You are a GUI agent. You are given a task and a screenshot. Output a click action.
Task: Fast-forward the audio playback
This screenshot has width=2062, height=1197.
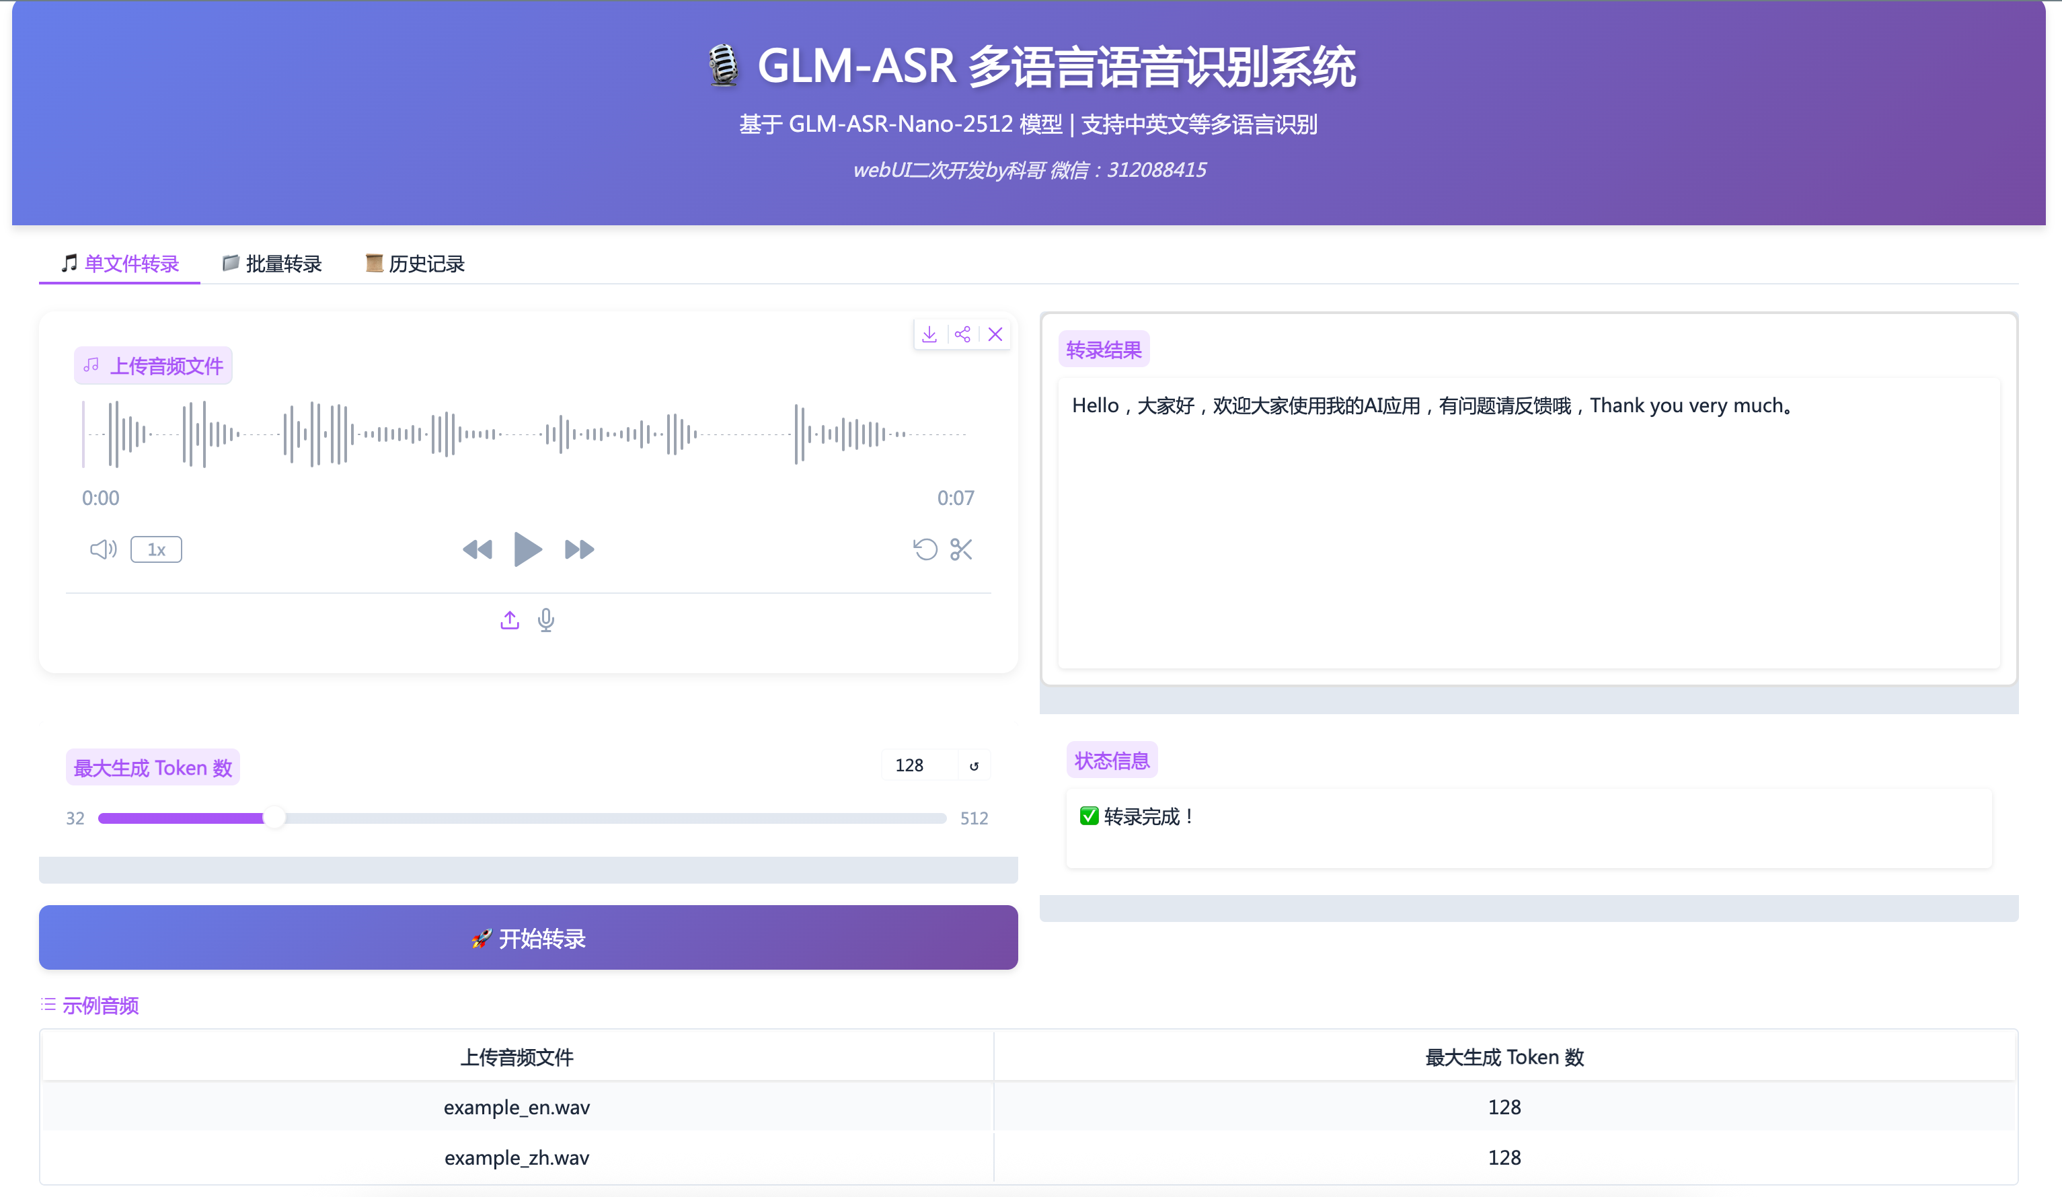579,549
